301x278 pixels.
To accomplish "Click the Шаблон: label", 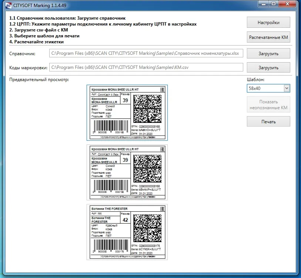I will (256, 80).
